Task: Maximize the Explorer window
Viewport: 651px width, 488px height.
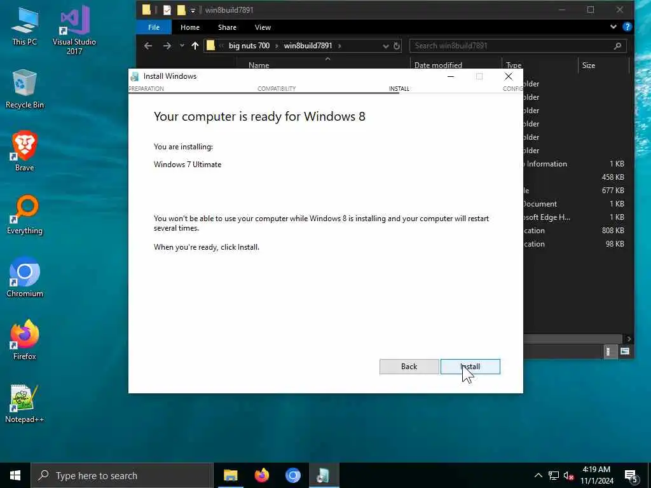Action: pyautogui.click(x=591, y=10)
